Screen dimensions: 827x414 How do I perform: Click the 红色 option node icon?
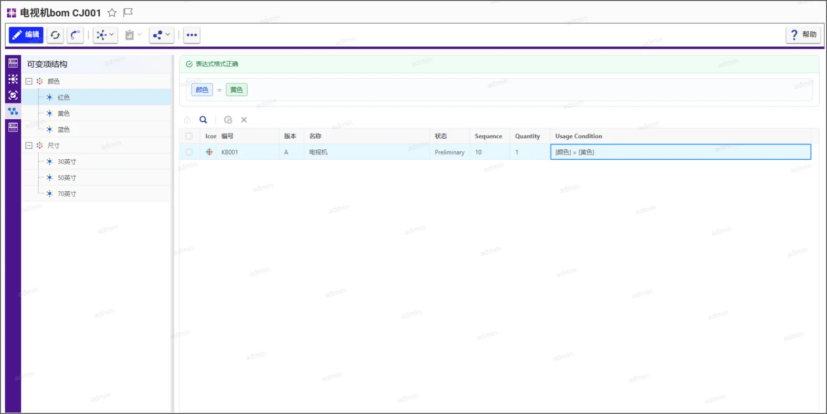[50, 97]
